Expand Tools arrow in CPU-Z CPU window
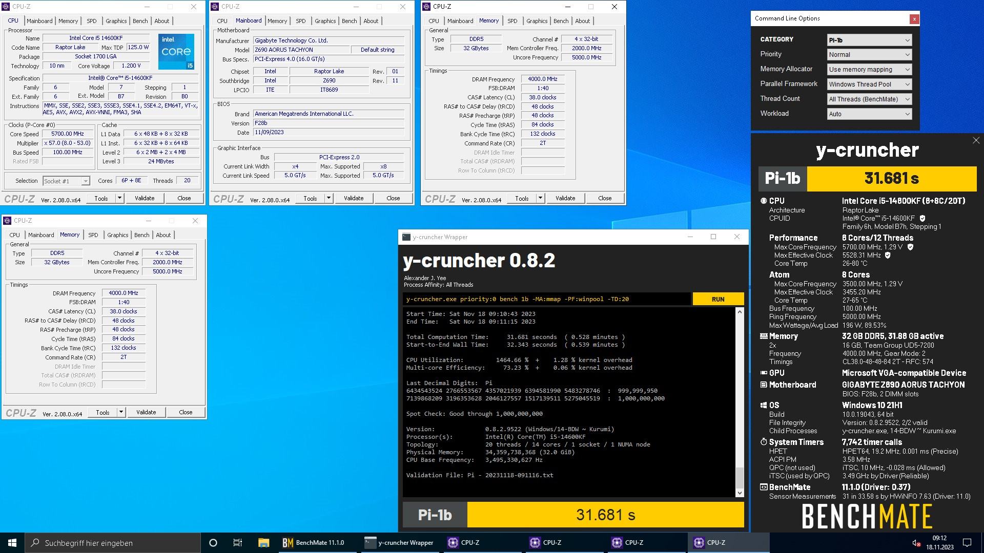984x553 pixels. pyautogui.click(x=119, y=198)
